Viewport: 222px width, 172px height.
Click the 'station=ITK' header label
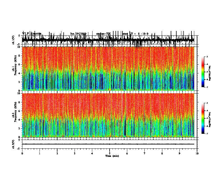103,34
